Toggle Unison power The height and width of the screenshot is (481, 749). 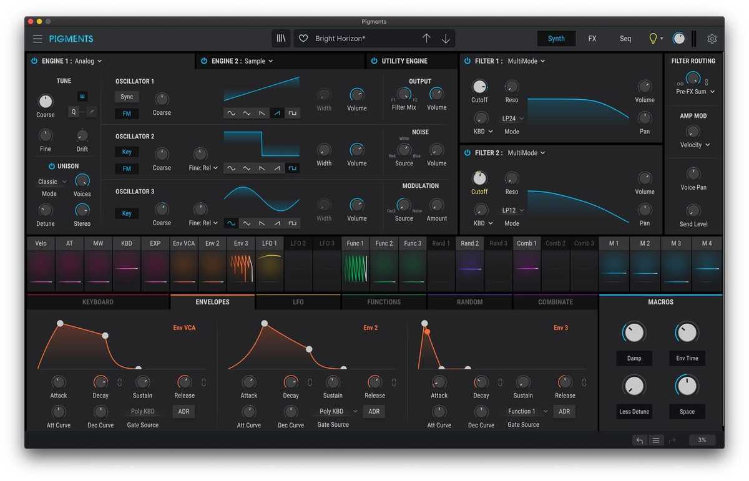click(x=52, y=167)
